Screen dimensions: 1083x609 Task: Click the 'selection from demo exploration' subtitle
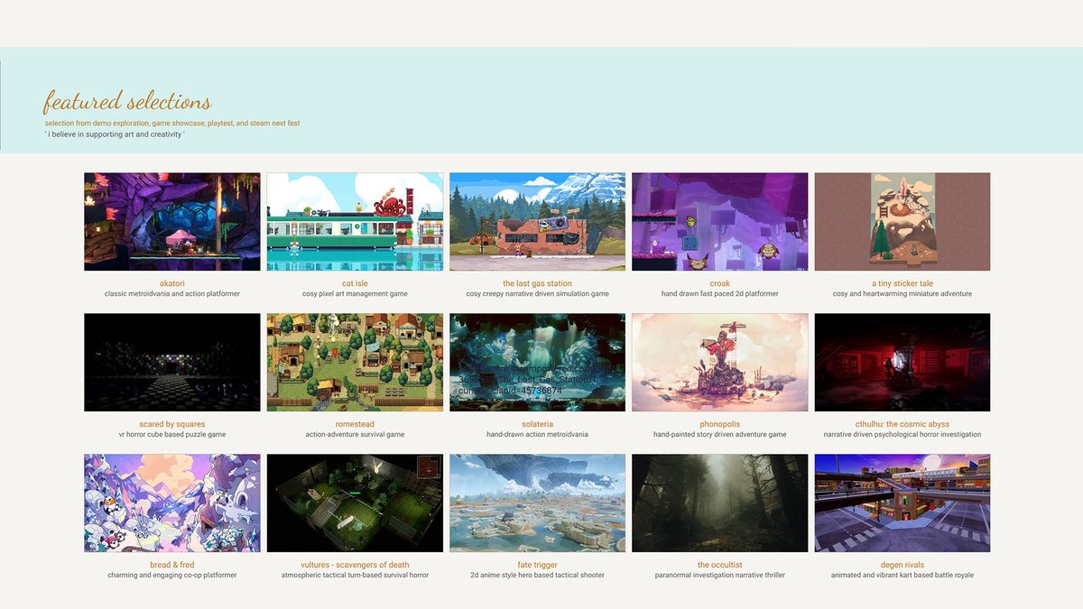(x=172, y=123)
